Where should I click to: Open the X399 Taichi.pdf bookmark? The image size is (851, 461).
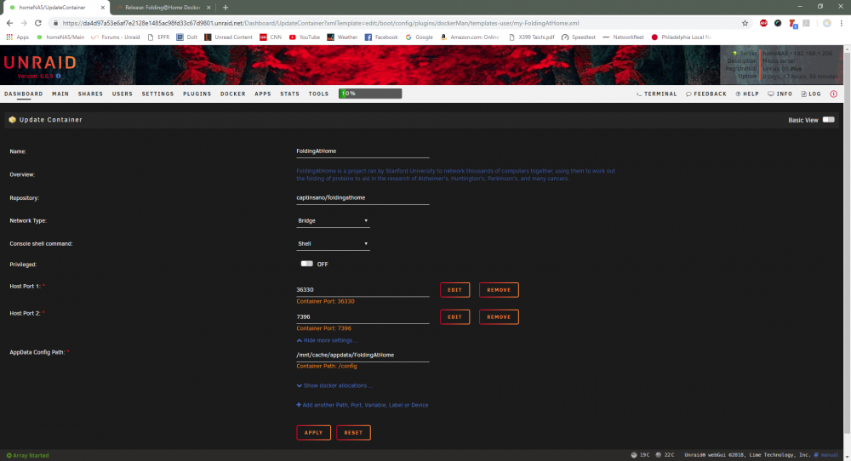point(531,37)
